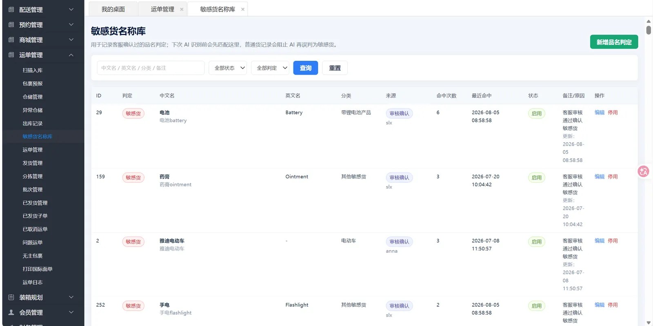The height and width of the screenshot is (326, 653).
Task: Collapse the 运单管理 menu chevron
Action: (71, 55)
